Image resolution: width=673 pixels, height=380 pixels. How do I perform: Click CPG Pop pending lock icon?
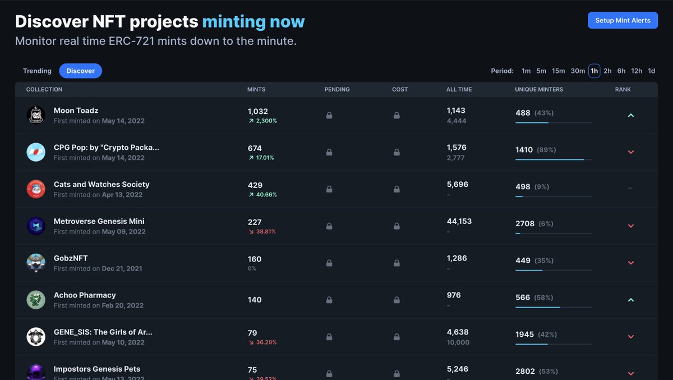tap(329, 152)
